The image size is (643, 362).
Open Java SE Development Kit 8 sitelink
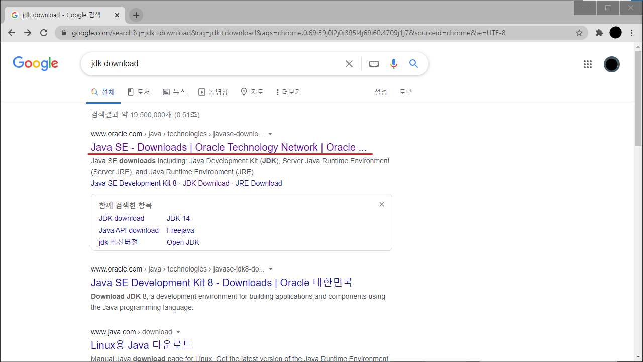coord(134,183)
